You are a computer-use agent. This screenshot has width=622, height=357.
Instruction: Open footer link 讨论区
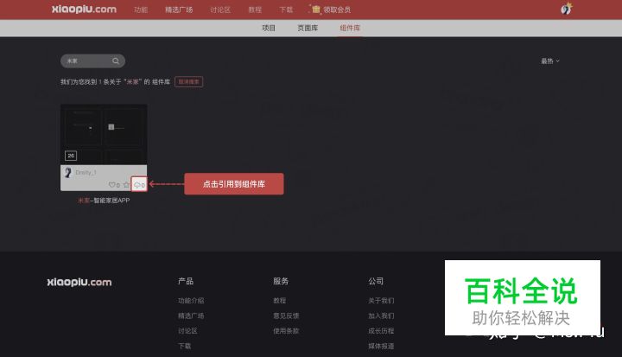pyautogui.click(x=187, y=331)
